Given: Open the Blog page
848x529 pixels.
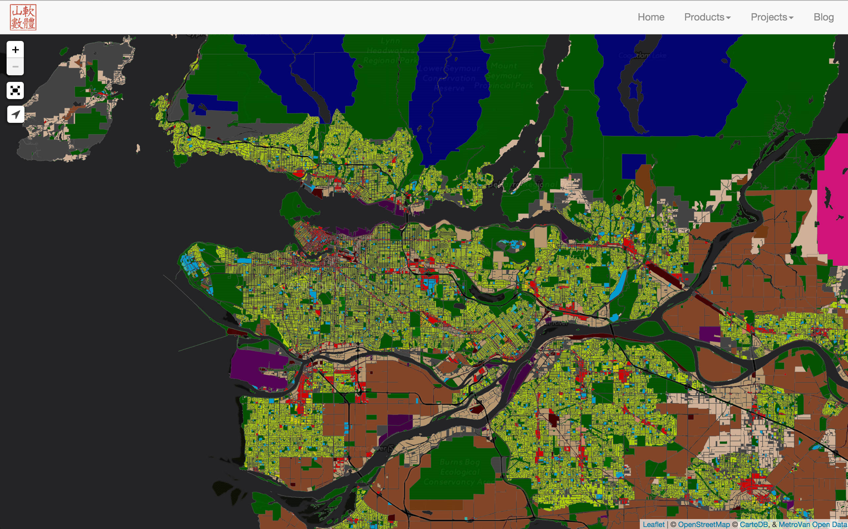Looking at the screenshot, I should pyautogui.click(x=824, y=17).
